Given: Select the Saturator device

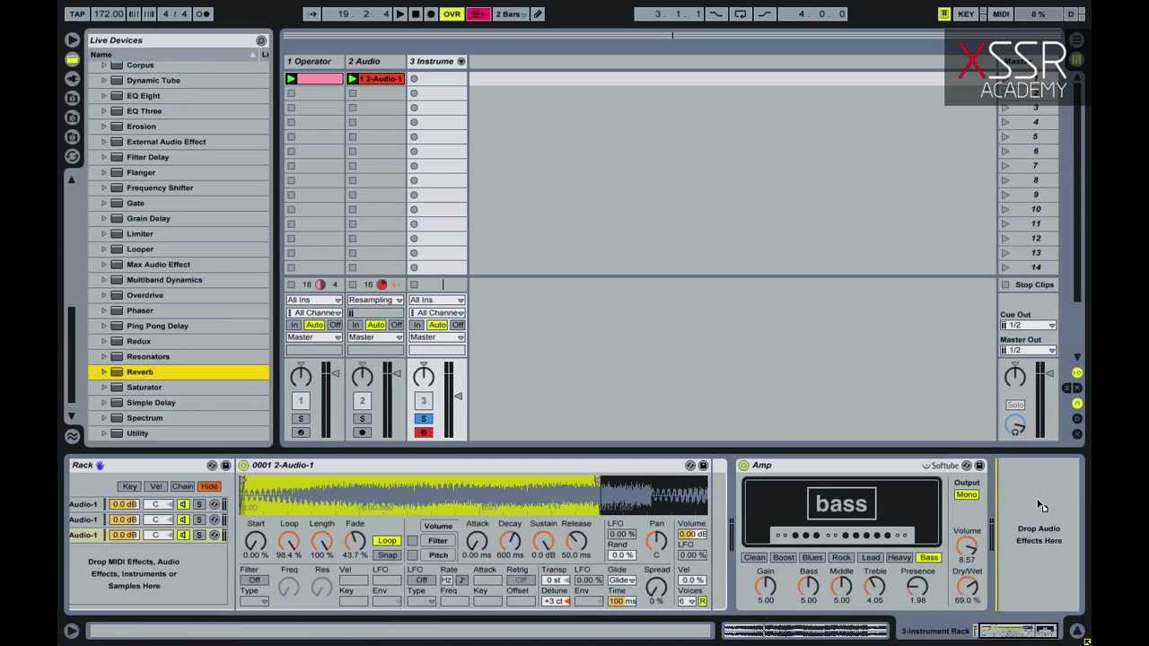Looking at the screenshot, I should click(x=144, y=387).
